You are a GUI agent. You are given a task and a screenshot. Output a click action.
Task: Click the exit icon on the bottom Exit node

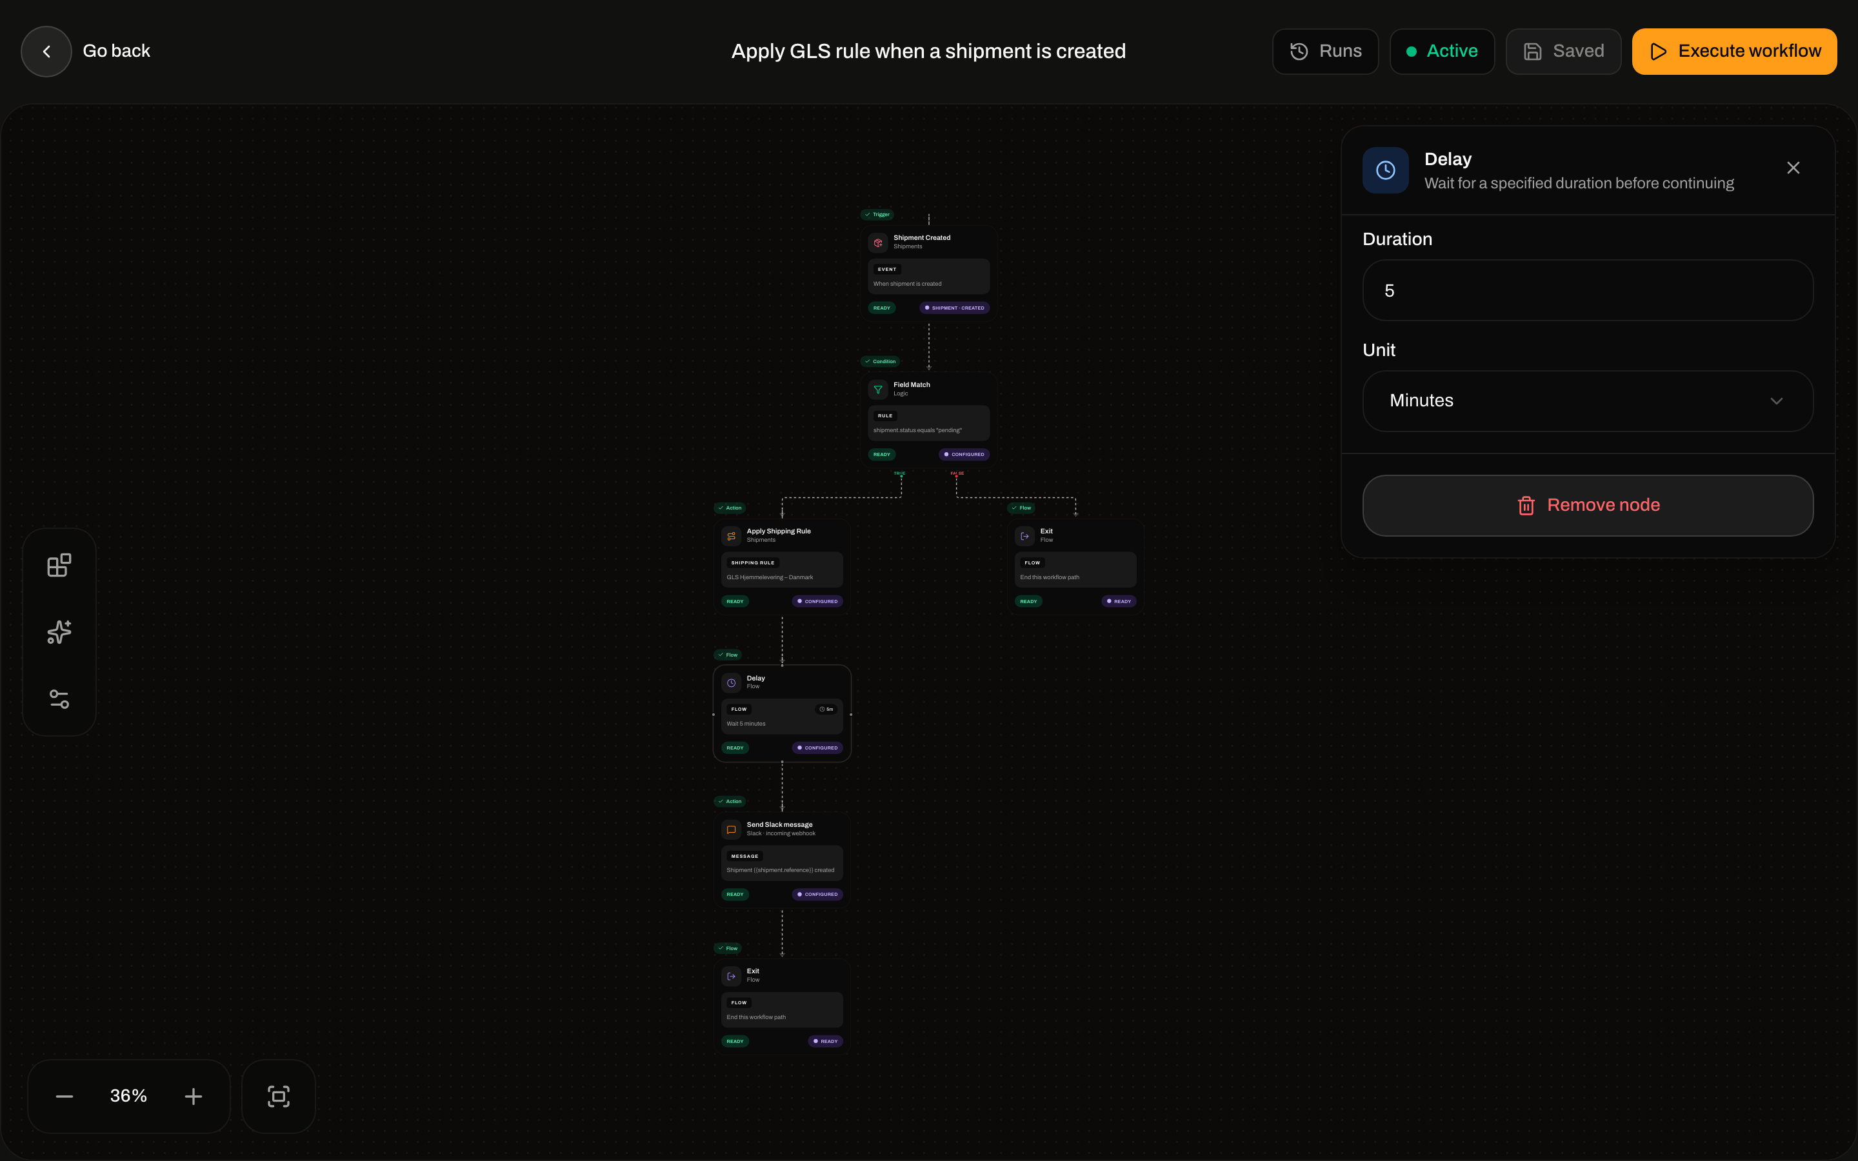(x=731, y=976)
